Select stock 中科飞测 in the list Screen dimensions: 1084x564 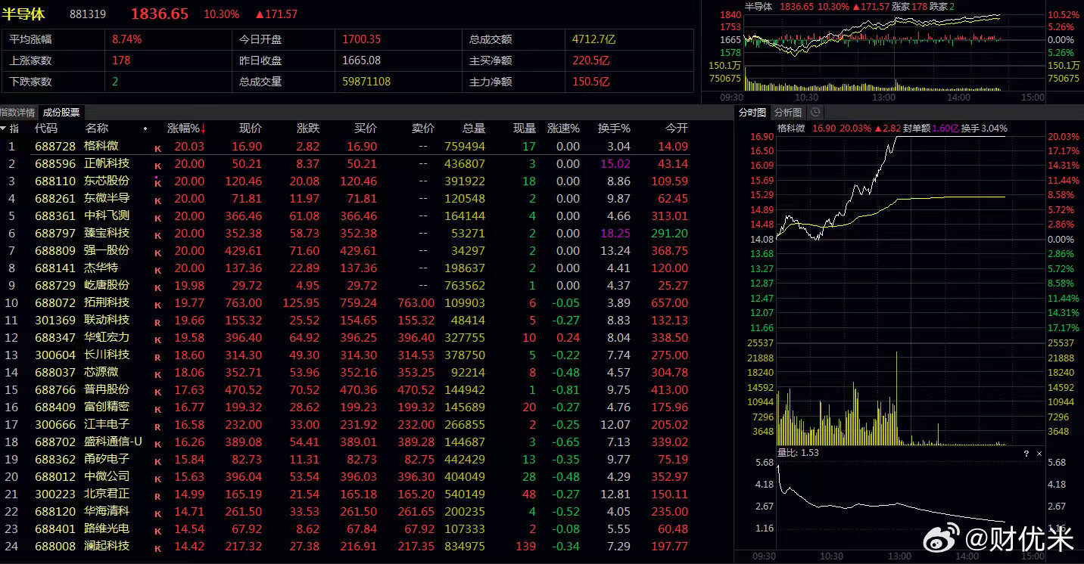tap(107, 215)
